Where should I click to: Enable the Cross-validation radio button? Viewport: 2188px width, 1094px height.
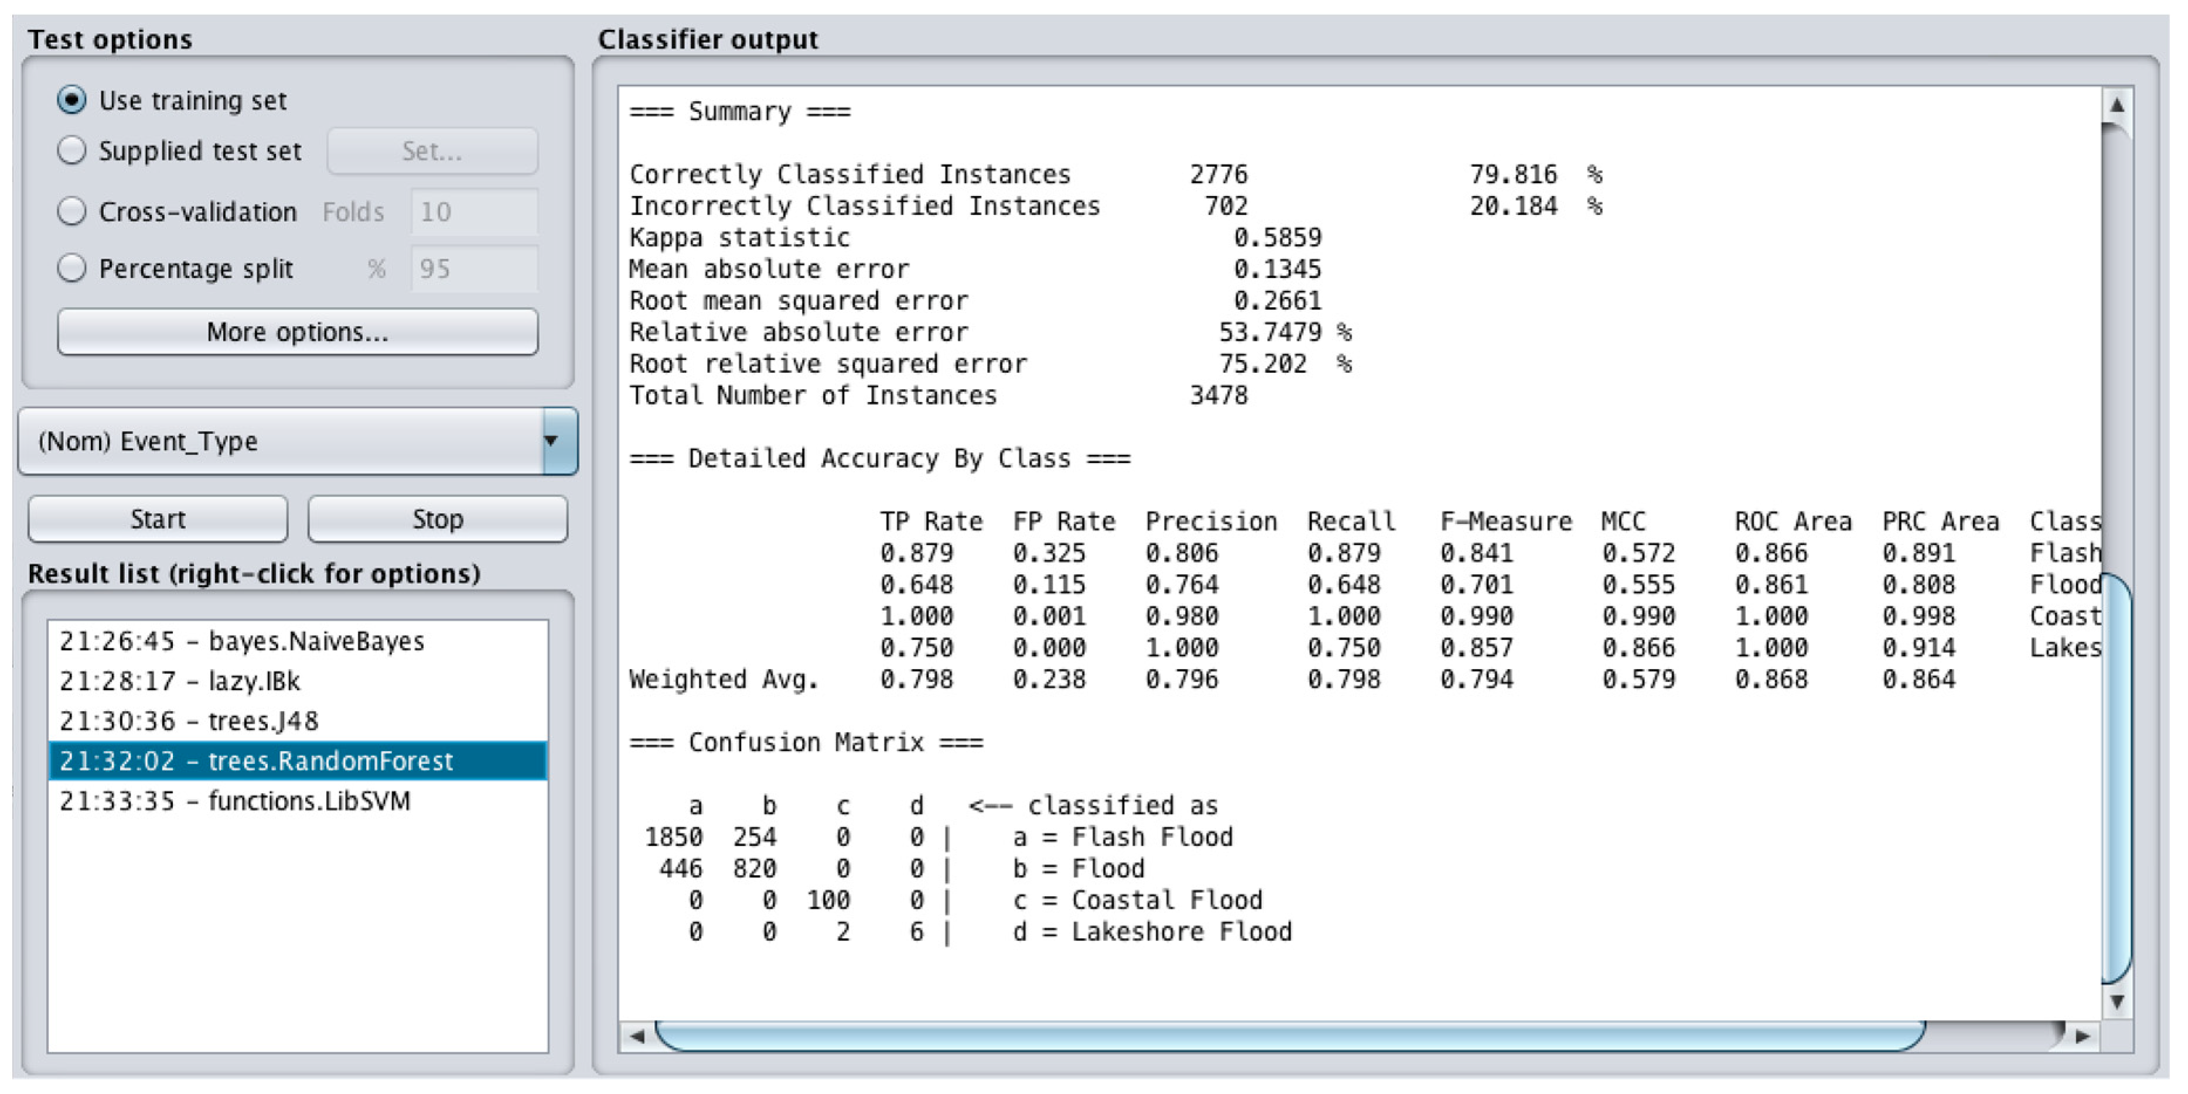71,211
